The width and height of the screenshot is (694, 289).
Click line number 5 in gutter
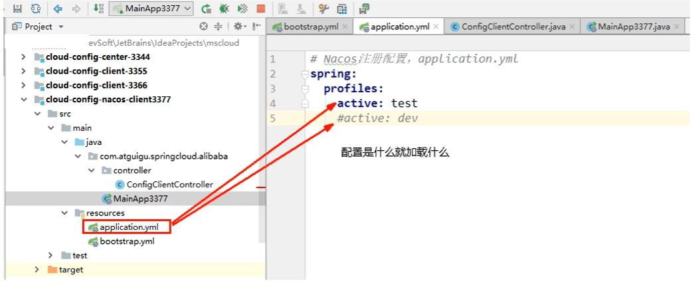[272, 118]
